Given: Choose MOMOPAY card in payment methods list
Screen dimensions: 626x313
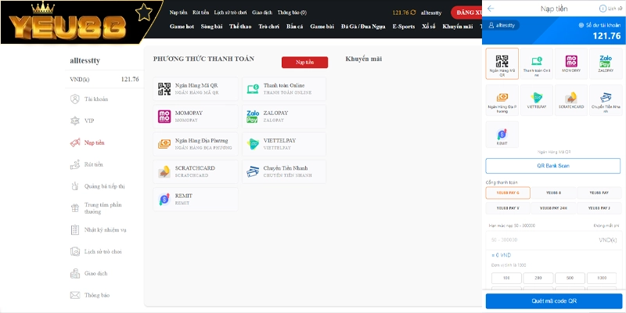Looking at the screenshot, I should point(196,117).
